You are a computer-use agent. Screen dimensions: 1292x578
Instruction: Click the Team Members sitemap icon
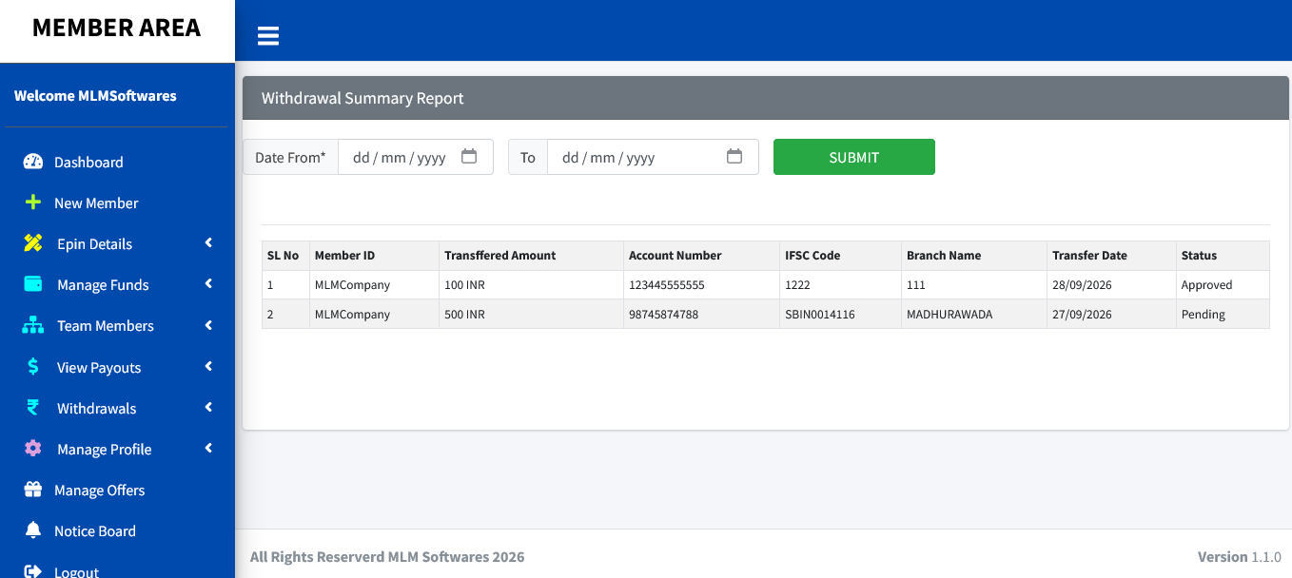point(33,325)
